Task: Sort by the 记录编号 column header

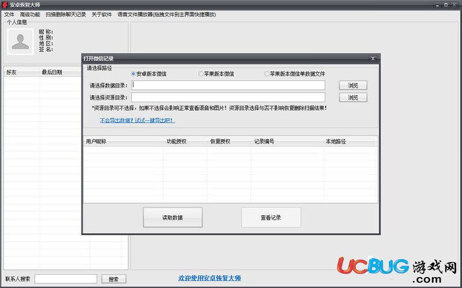Action: [x=287, y=141]
